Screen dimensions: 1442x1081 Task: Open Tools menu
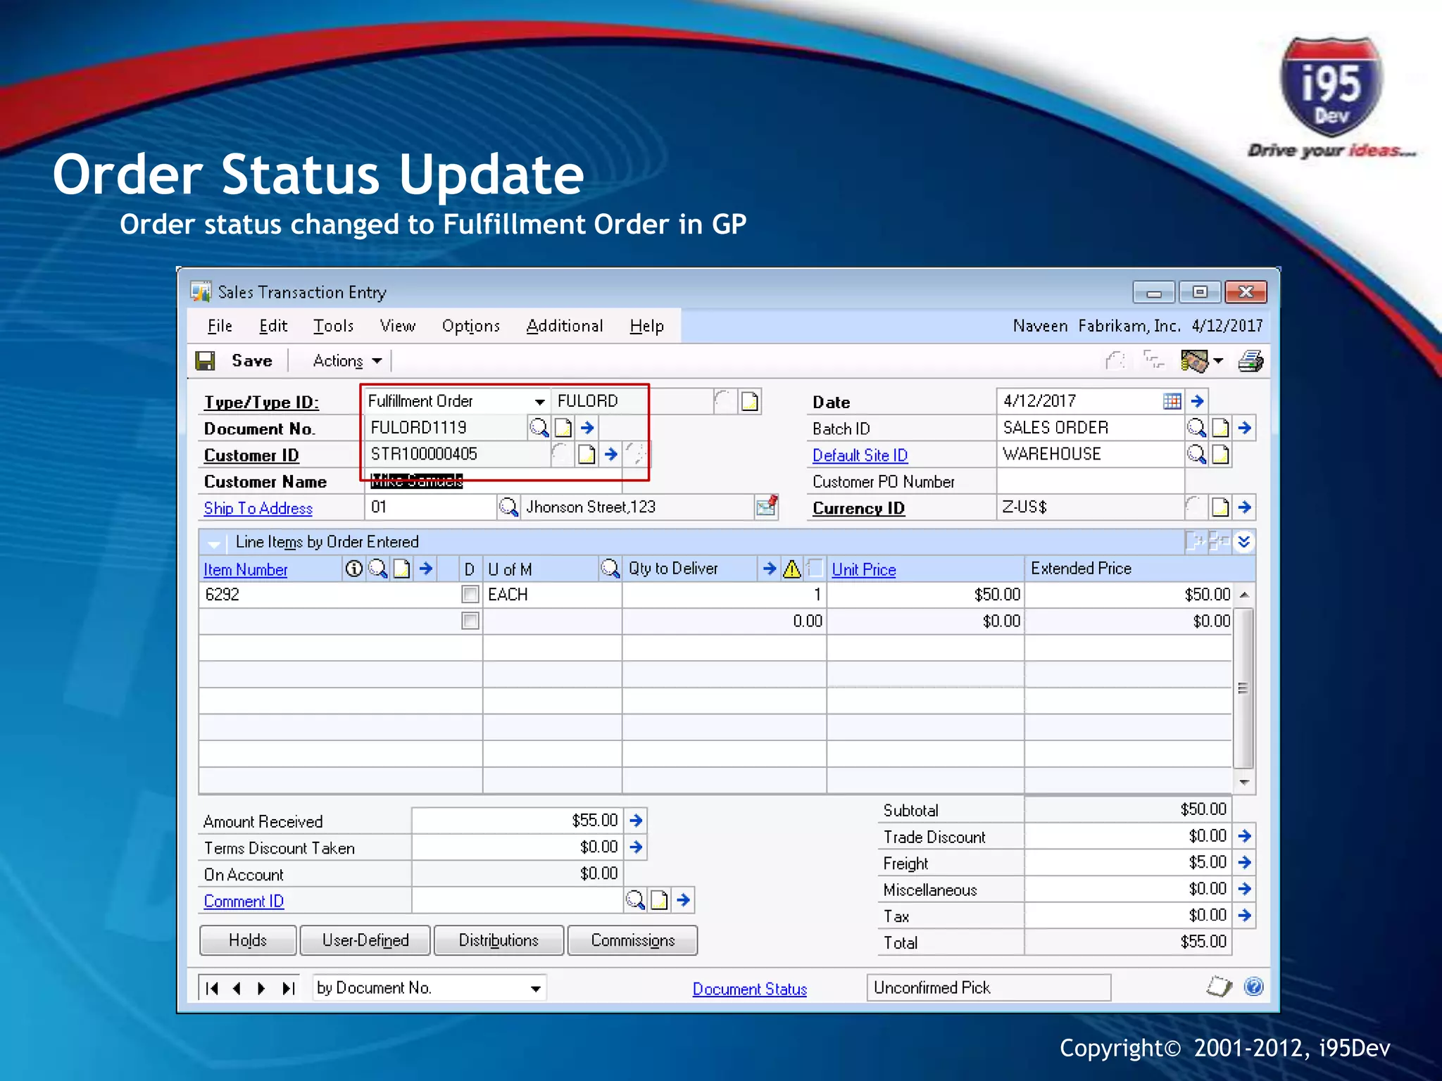(333, 326)
